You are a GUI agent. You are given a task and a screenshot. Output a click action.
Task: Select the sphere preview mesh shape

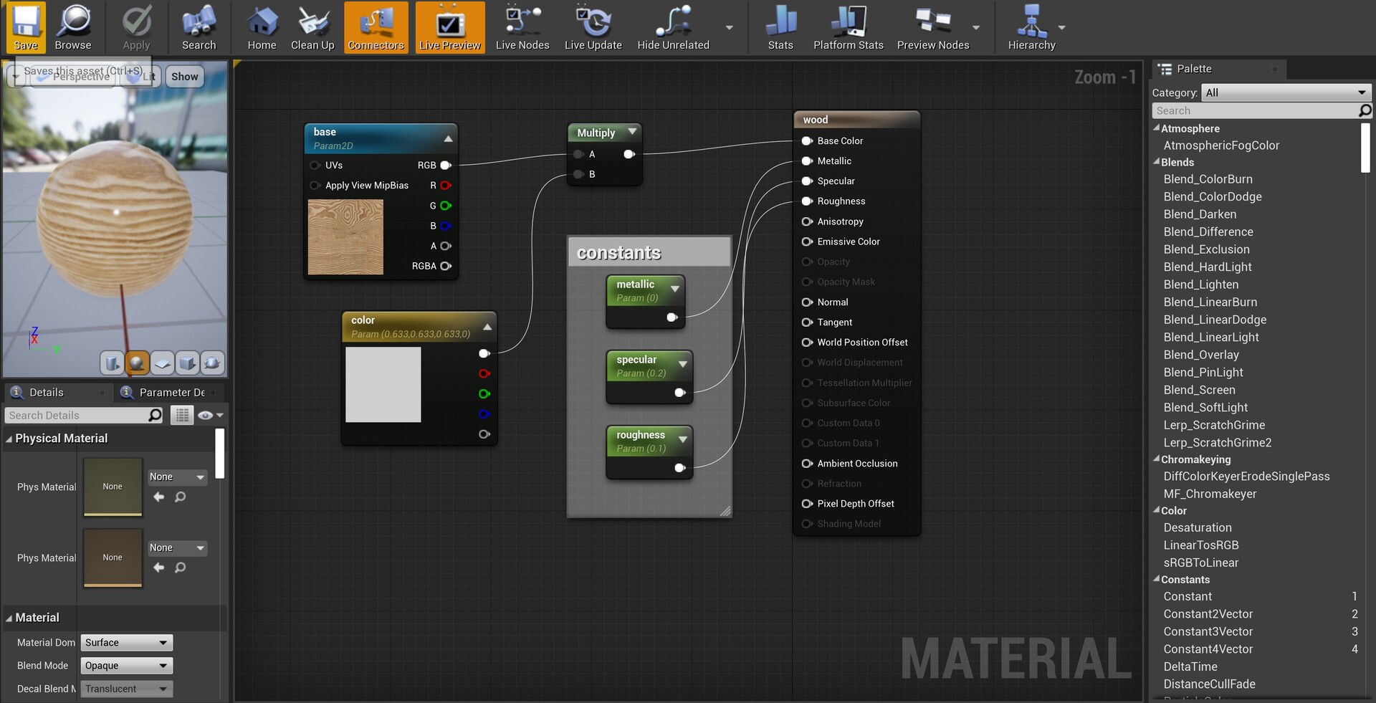(x=137, y=363)
